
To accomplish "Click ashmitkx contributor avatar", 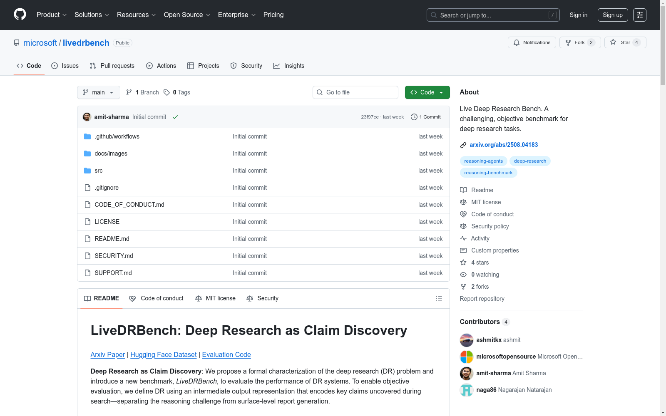I will pyautogui.click(x=467, y=340).
